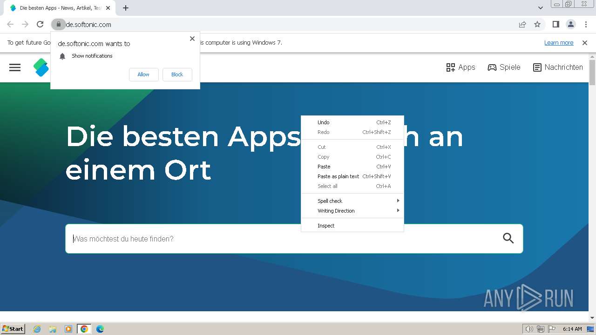Viewport: 596px width, 335px height.
Task: Reload the page with refresh icon
Action: 40,24
